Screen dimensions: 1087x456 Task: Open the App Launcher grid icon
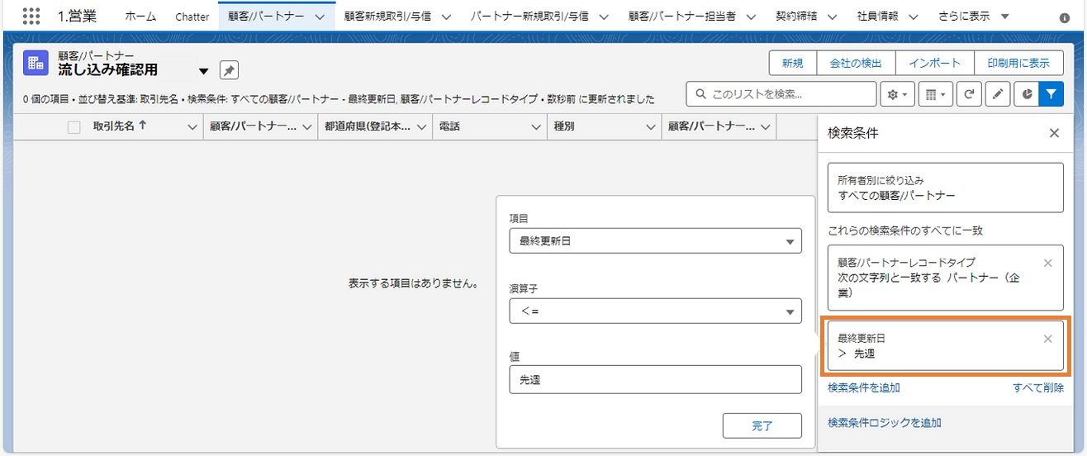(x=31, y=16)
